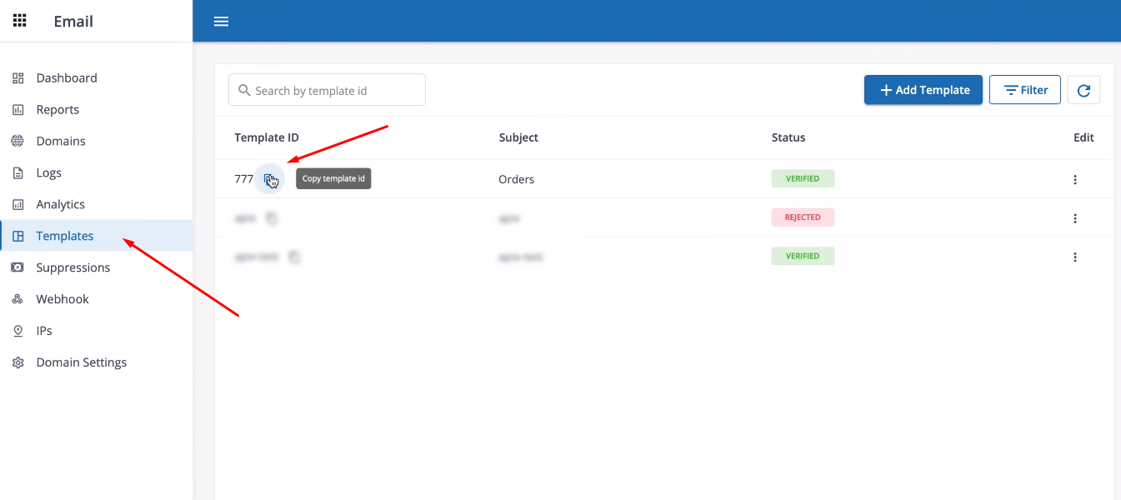
Task: Open IPs section
Action: tap(44, 332)
